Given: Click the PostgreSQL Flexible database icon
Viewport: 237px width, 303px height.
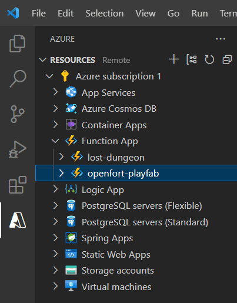Looking at the screenshot, I should [71, 205].
